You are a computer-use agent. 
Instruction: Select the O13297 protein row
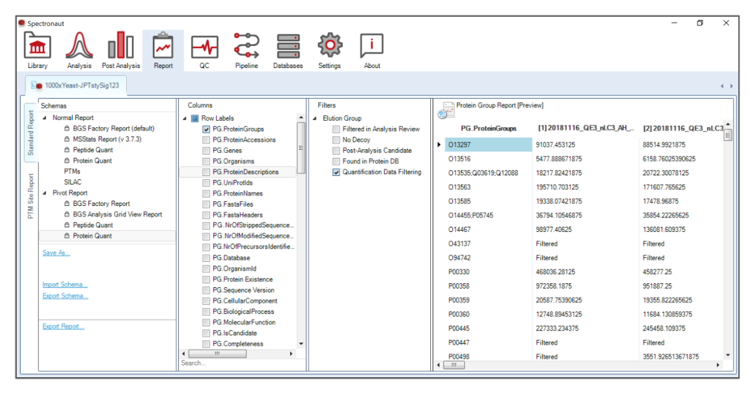pyautogui.click(x=488, y=145)
